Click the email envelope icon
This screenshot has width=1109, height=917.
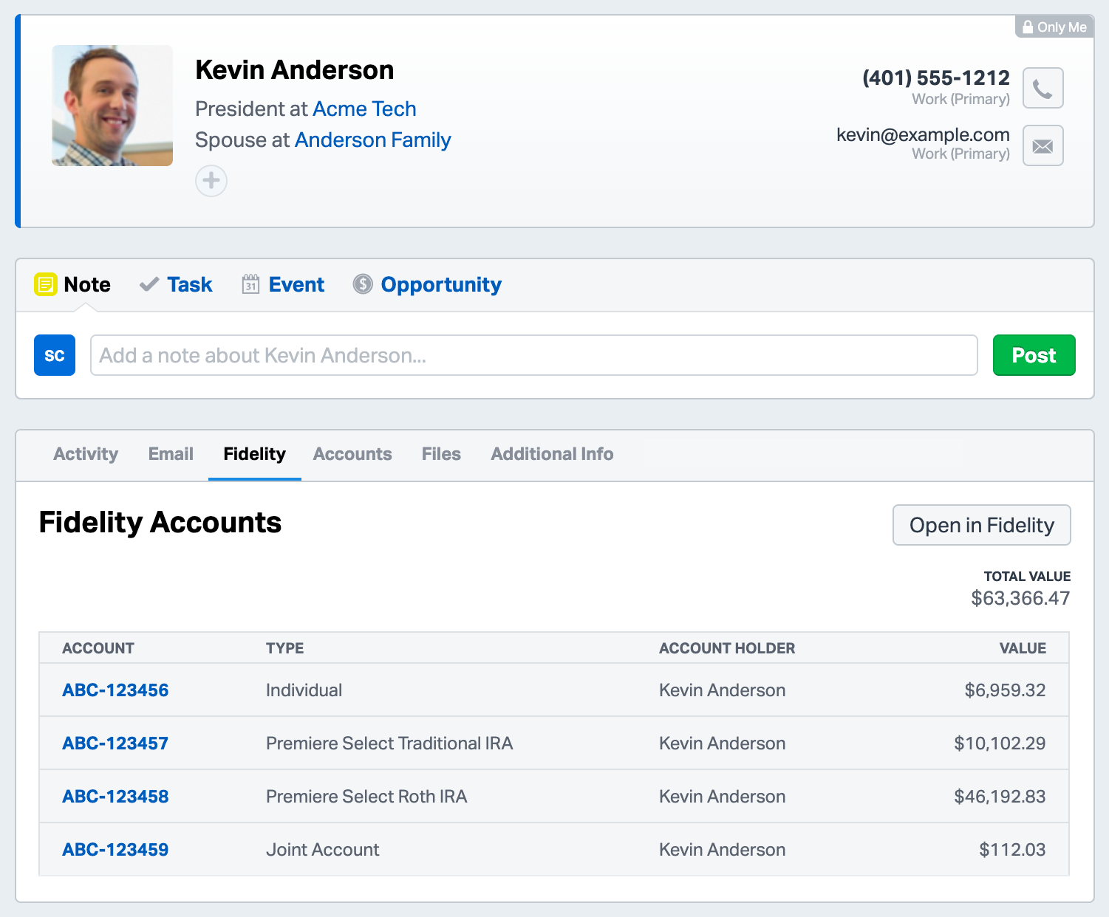coord(1043,145)
